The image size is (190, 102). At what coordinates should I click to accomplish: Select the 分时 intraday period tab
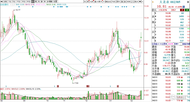(5, 1)
